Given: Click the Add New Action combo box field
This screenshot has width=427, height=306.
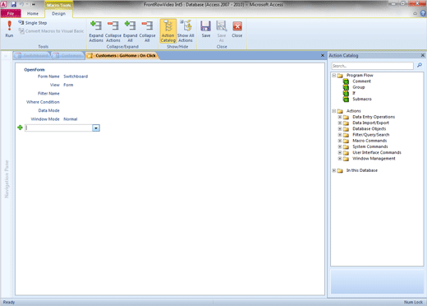Looking at the screenshot, I should click(x=59, y=128).
